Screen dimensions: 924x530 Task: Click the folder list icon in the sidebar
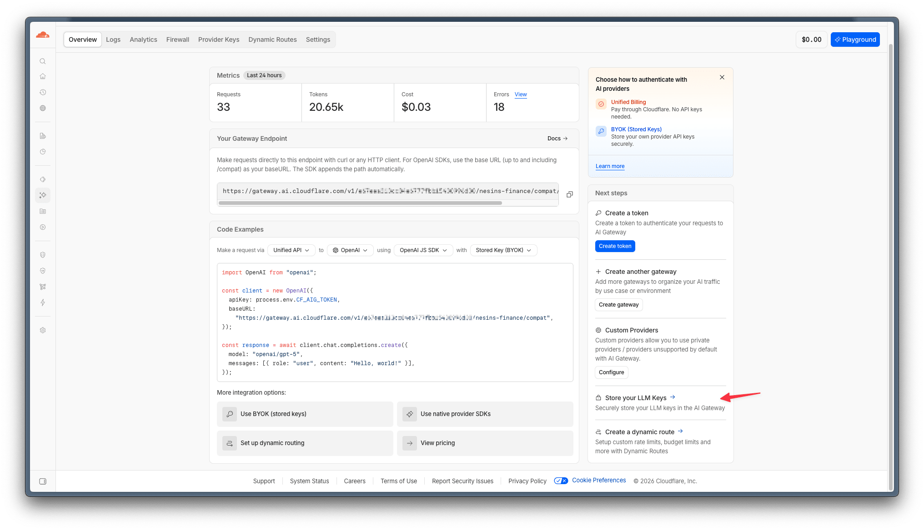pos(43,211)
